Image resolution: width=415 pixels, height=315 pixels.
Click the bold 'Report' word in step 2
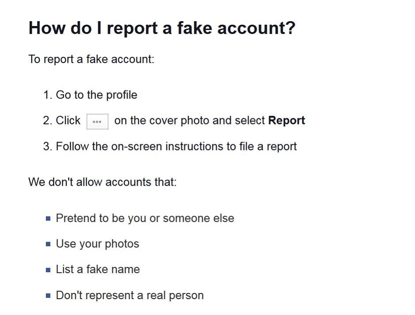287,120
